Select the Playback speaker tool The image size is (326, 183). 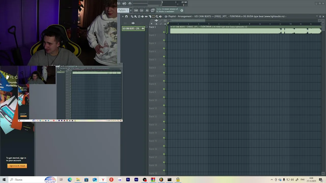160,17
